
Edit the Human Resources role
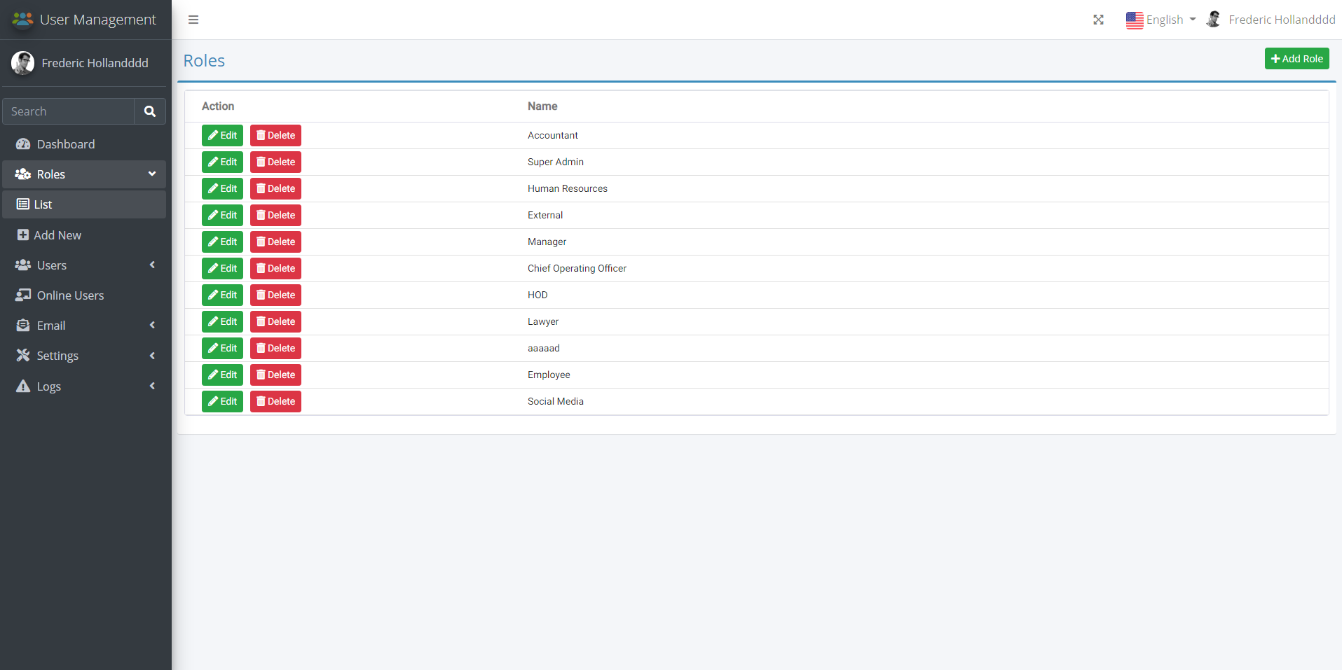(x=222, y=188)
